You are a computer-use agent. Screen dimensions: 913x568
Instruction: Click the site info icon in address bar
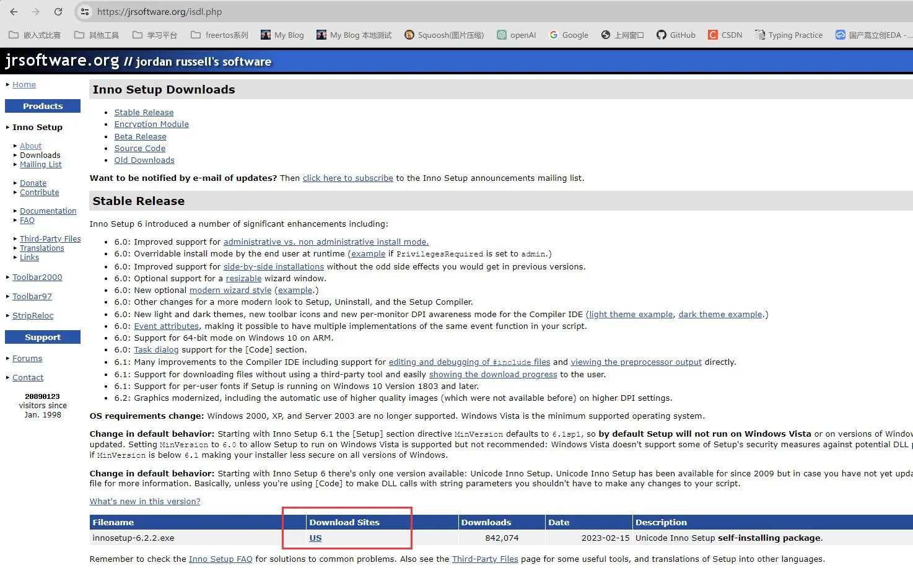pos(85,12)
